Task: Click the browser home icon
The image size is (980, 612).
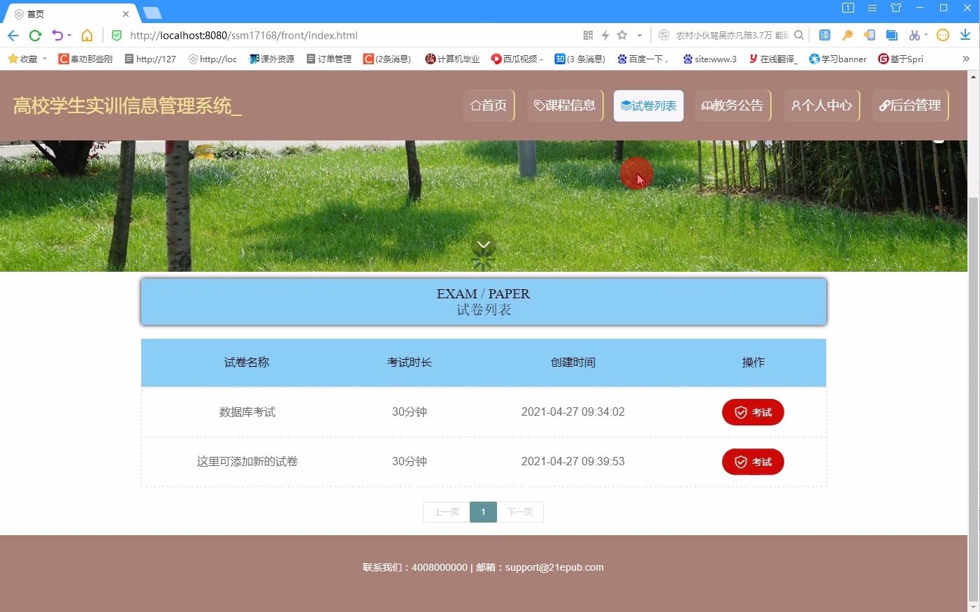Action: [85, 35]
